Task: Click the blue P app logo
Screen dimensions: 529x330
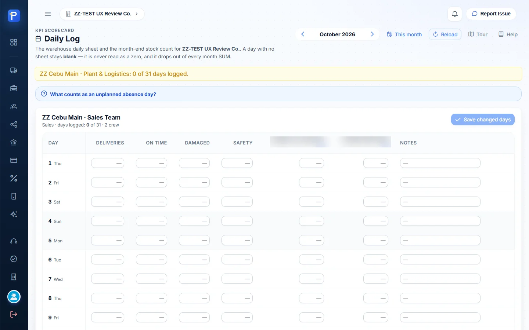Action: [14, 16]
